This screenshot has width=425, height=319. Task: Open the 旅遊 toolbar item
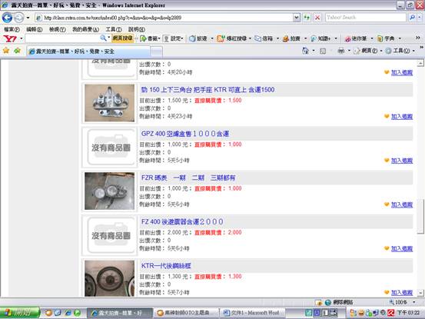(198, 38)
